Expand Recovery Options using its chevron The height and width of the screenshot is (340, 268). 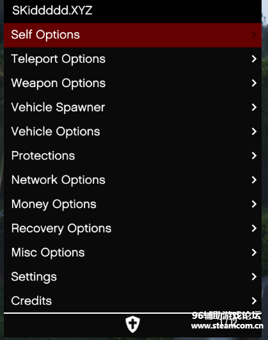click(x=254, y=228)
